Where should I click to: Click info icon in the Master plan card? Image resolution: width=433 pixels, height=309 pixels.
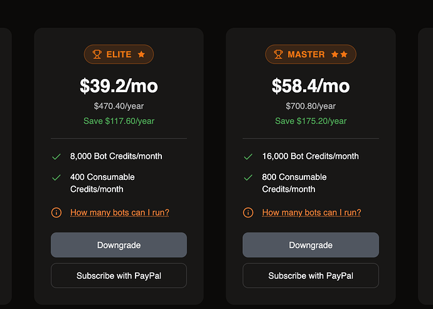(x=248, y=212)
